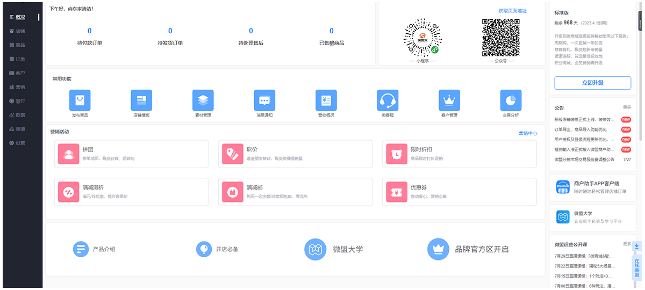Open the 营销中心 link

coord(527,133)
